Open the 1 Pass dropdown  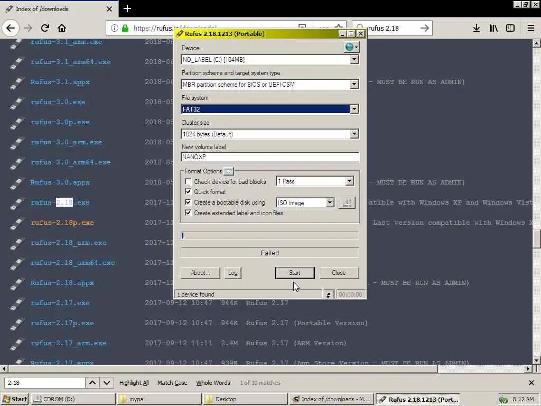click(350, 181)
